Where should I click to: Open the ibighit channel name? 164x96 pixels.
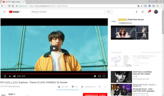[11, 94]
